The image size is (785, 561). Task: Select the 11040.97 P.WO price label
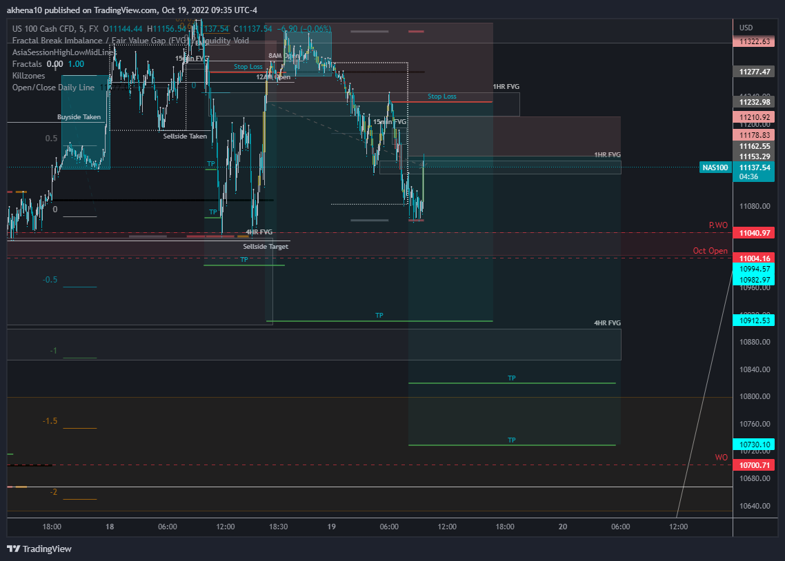click(754, 233)
